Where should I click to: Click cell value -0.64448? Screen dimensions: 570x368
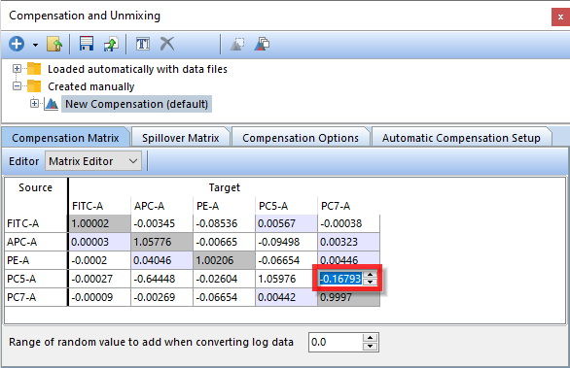(x=161, y=279)
